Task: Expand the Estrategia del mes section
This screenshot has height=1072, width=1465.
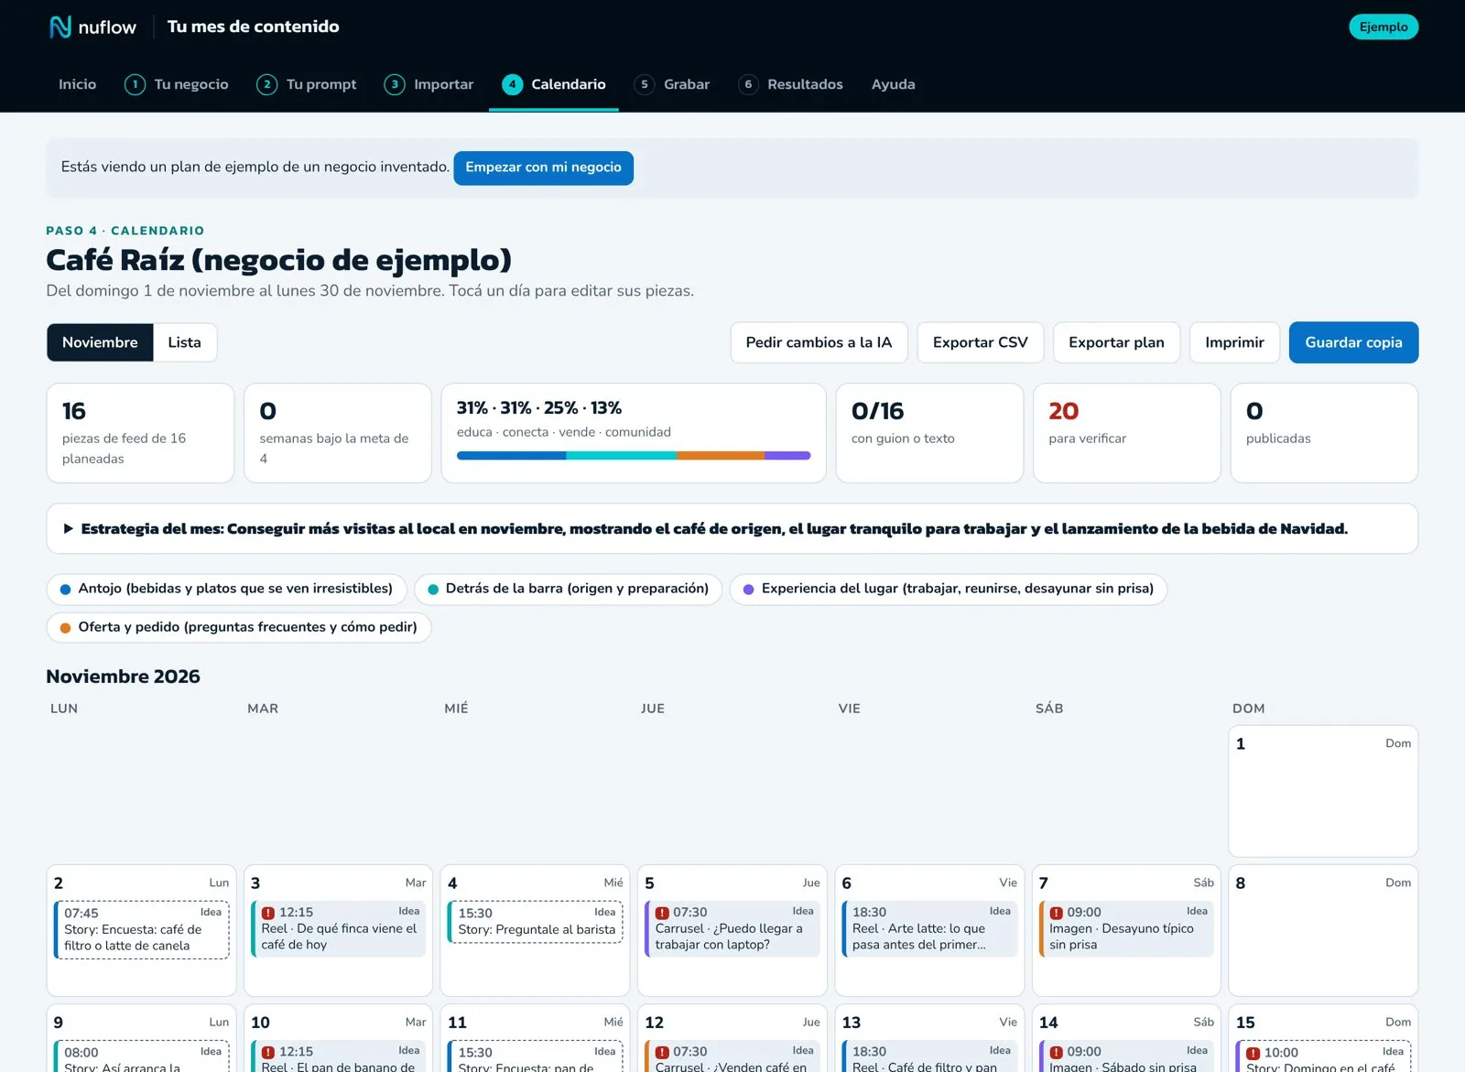Action: tap(732, 528)
